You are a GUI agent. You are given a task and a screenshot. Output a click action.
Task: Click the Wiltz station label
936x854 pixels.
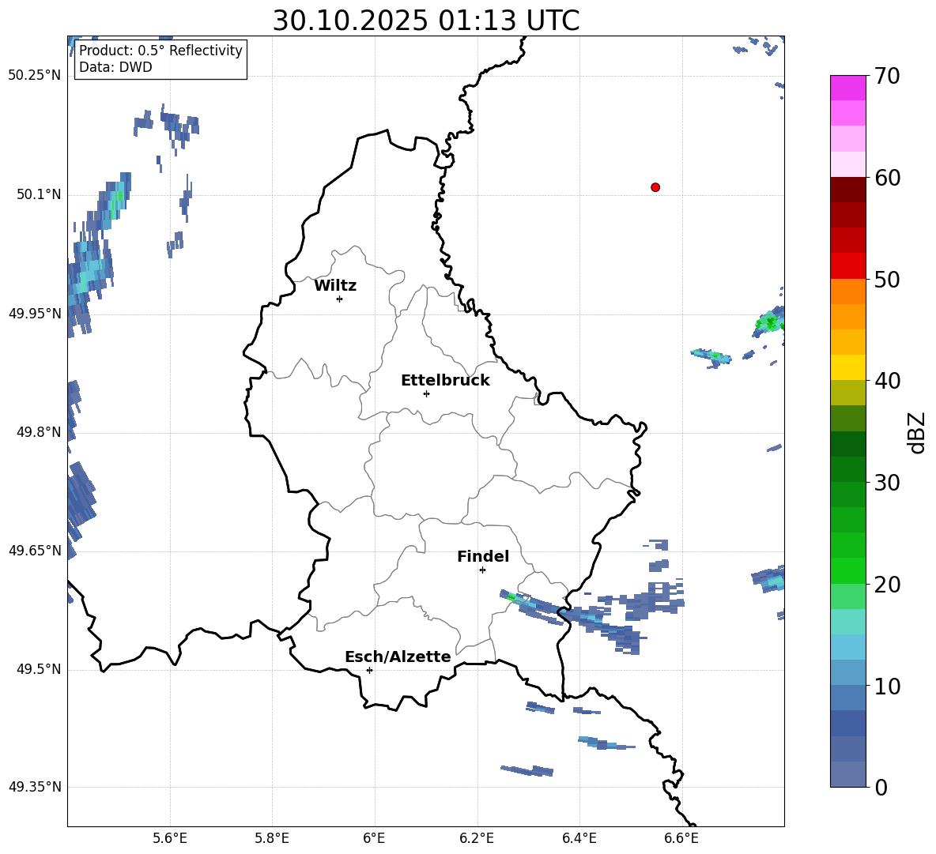(x=335, y=286)
